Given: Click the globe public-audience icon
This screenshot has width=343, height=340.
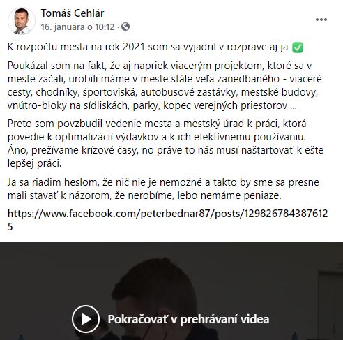Looking at the screenshot, I should [x=125, y=27].
